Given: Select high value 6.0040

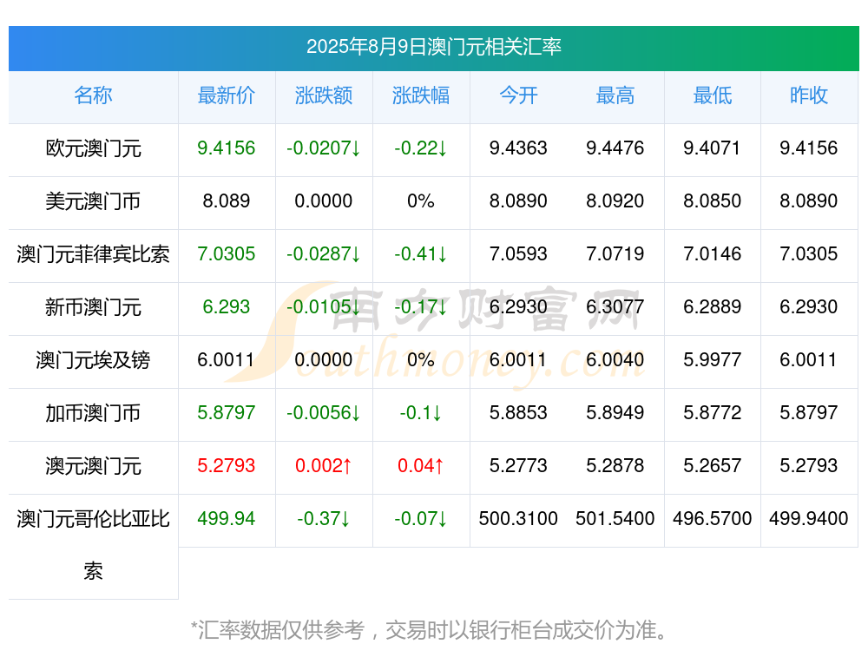Looking at the screenshot, I should coord(615,360).
